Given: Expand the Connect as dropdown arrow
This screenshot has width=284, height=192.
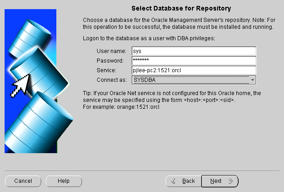Looking at the screenshot, I should pos(252,80).
